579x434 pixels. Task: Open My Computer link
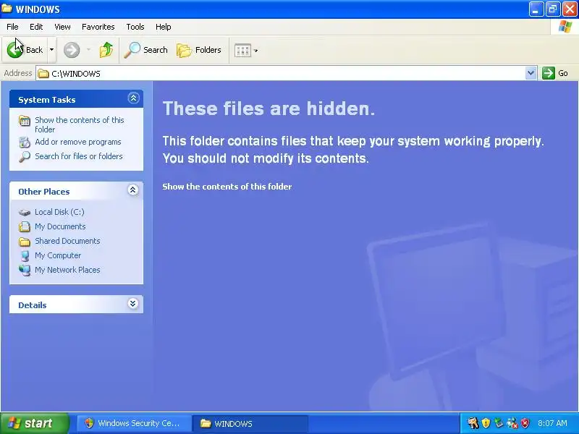coord(58,255)
